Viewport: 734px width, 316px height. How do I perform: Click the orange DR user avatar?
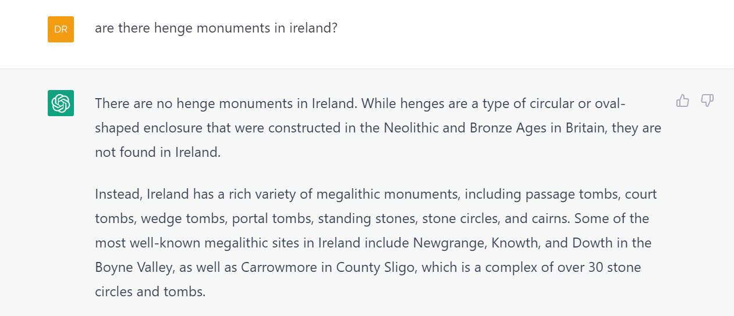tap(61, 29)
